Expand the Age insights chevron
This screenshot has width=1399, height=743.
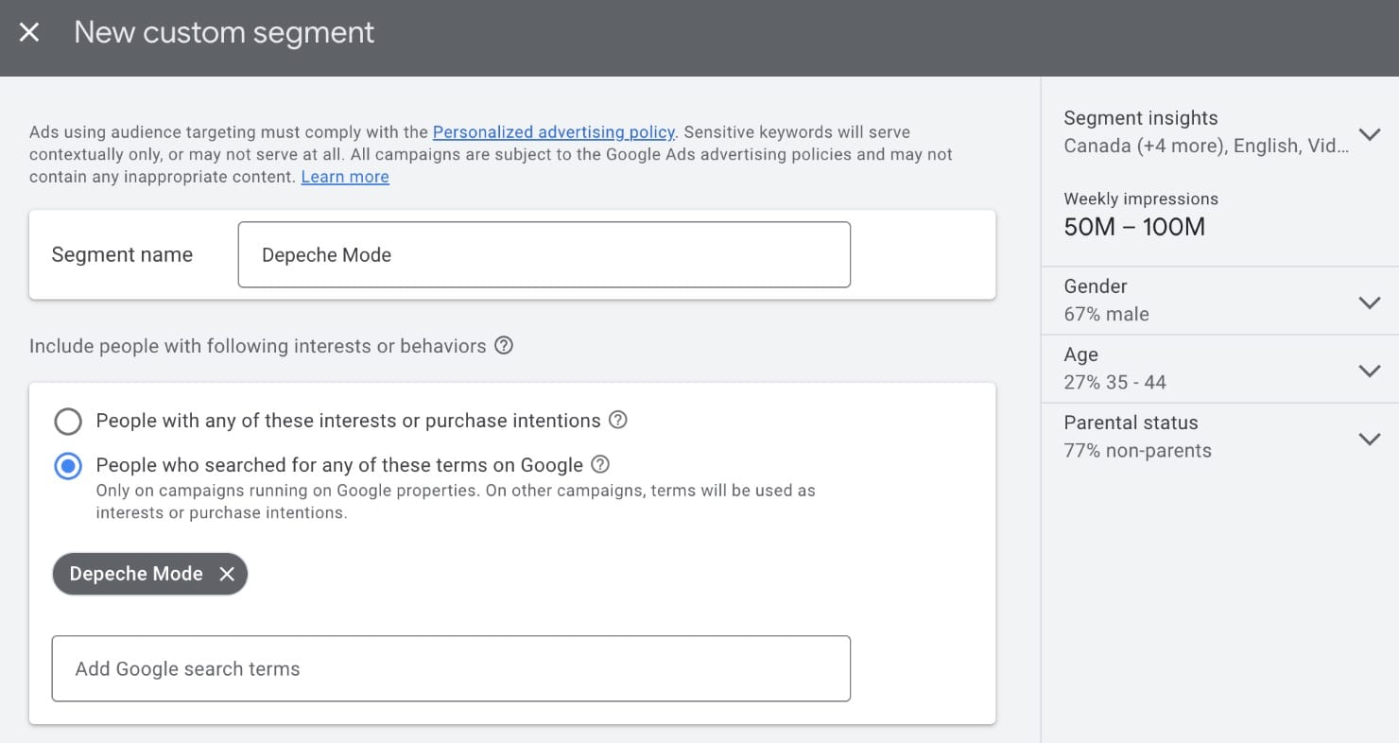click(x=1368, y=371)
